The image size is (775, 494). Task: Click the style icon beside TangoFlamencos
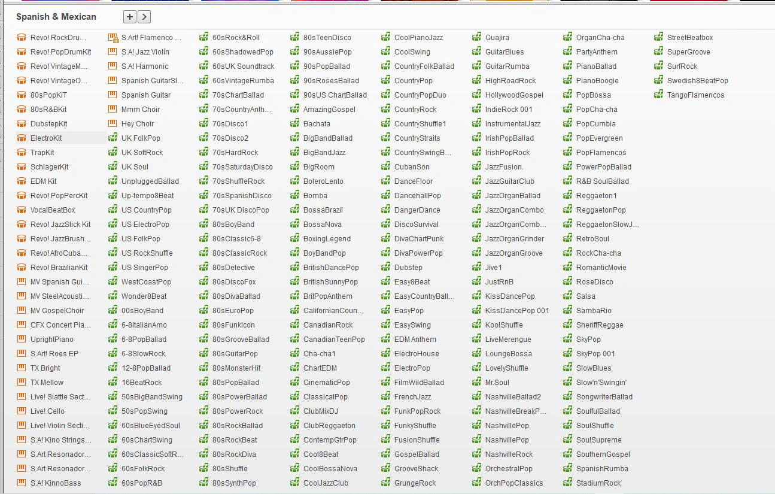point(658,95)
